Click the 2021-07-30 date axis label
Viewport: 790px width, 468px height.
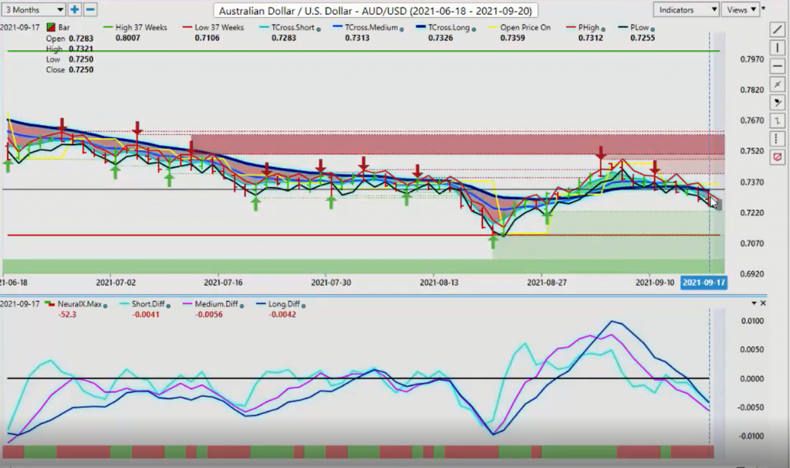331,283
